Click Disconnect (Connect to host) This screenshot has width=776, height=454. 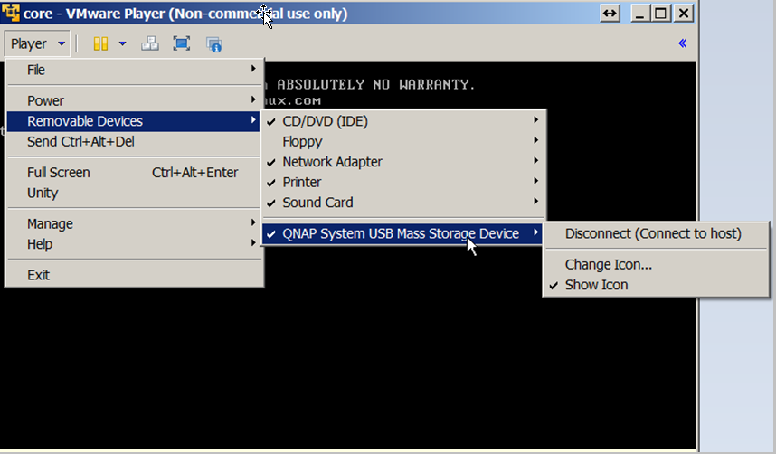click(656, 233)
